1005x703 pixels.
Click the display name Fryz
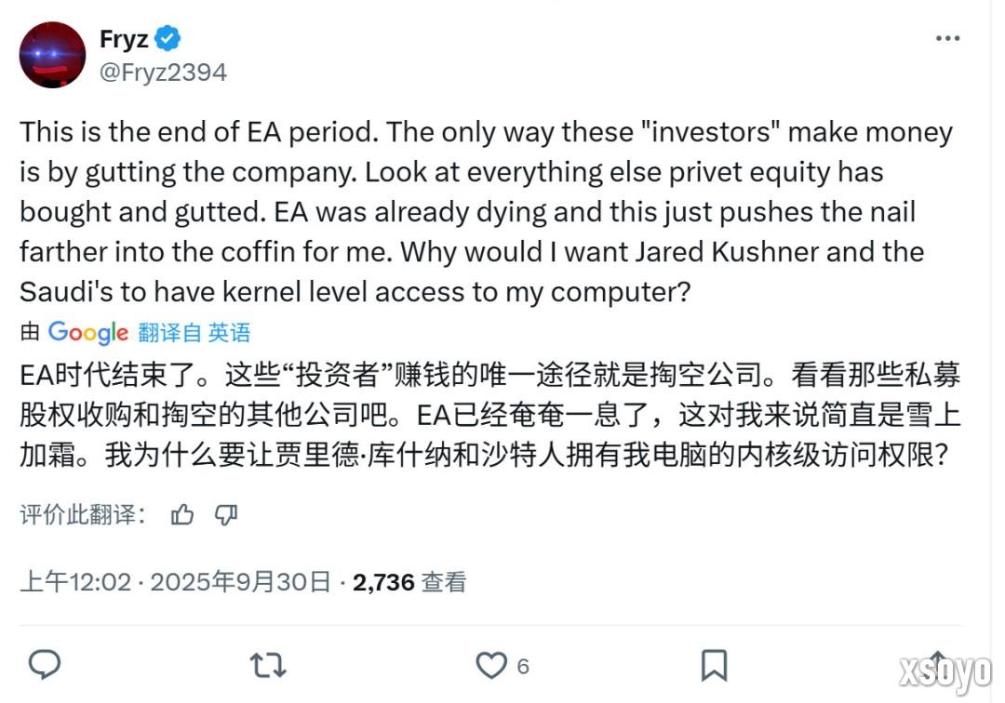click(124, 37)
